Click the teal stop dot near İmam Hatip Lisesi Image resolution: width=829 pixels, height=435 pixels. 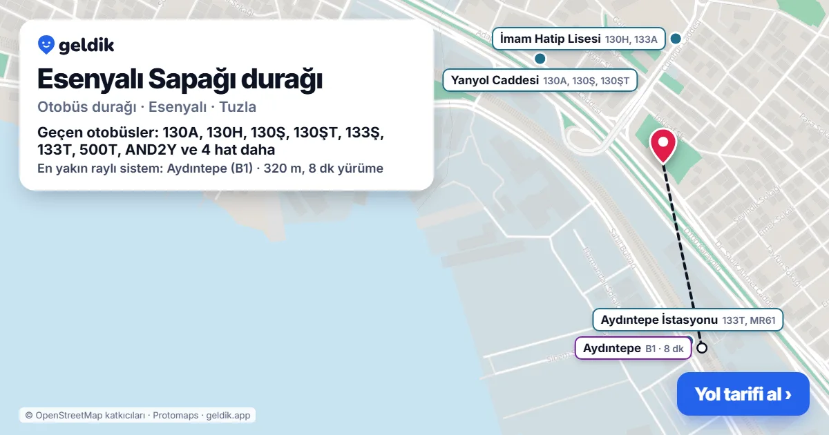pos(676,39)
